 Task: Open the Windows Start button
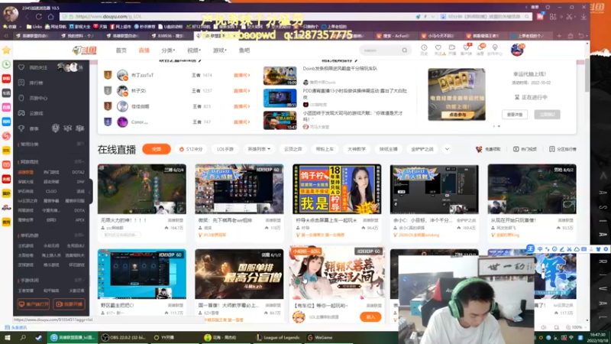(8, 337)
